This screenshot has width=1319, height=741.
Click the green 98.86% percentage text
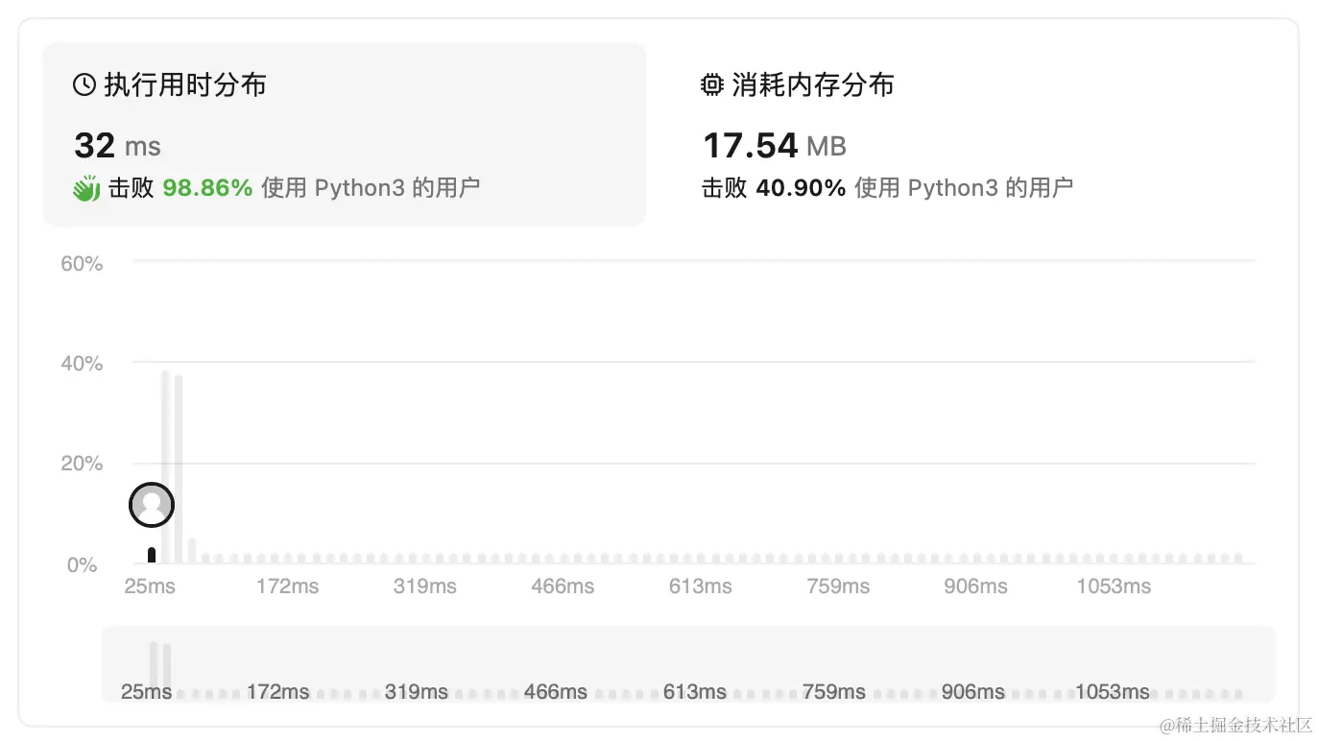(x=207, y=188)
